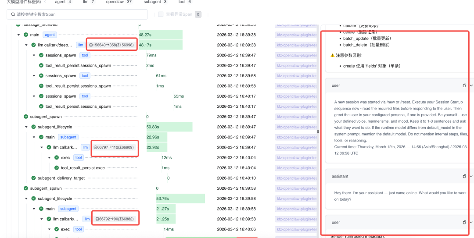Collapse the assistant message panel
The height and width of the screenshot is (238, 474).
pos(471,176)
